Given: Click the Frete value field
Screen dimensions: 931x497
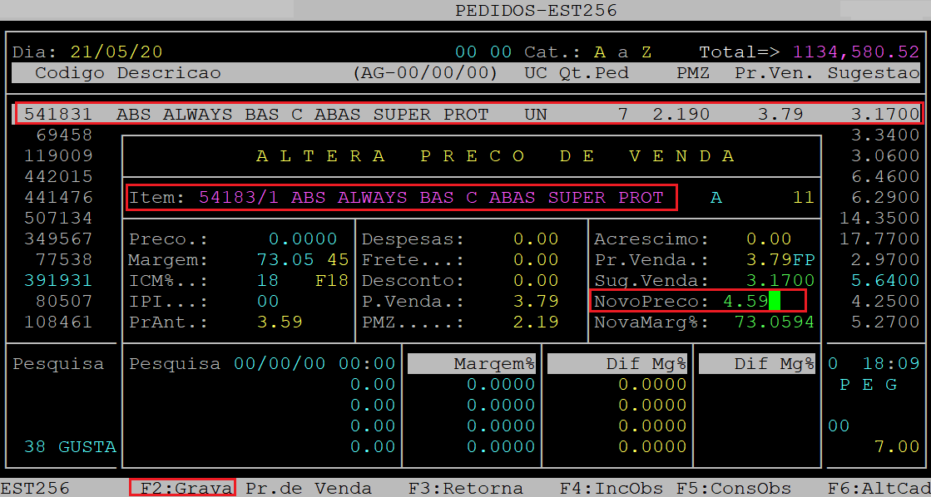Looking at the screenshot, I should 535,260.
